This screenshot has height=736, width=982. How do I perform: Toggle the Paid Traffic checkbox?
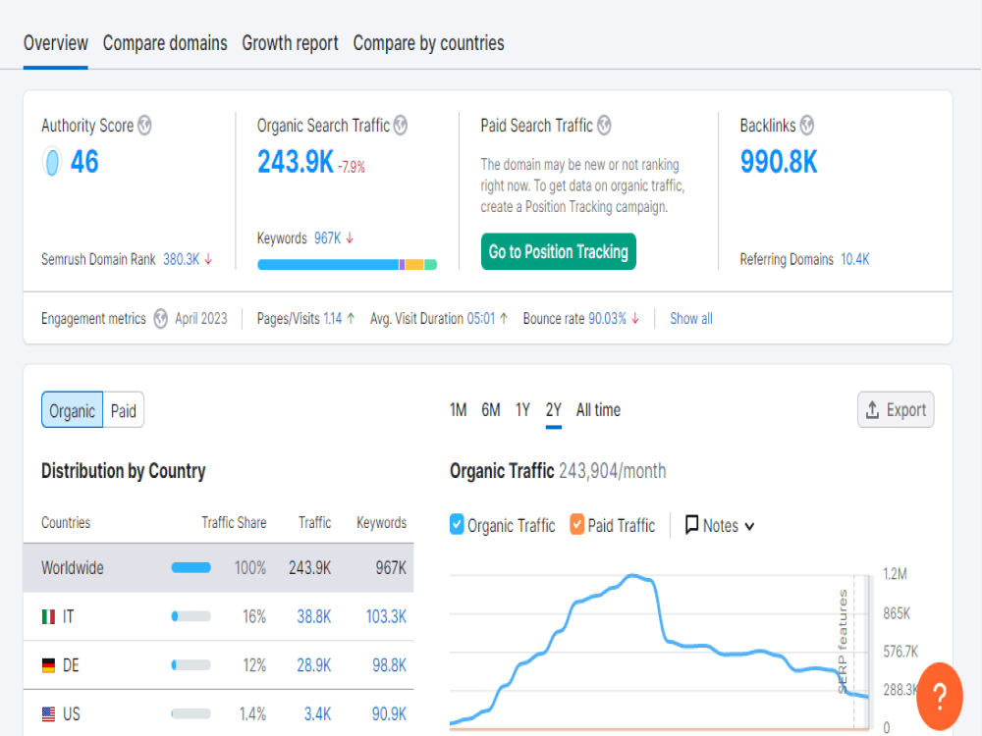point(576,524)
